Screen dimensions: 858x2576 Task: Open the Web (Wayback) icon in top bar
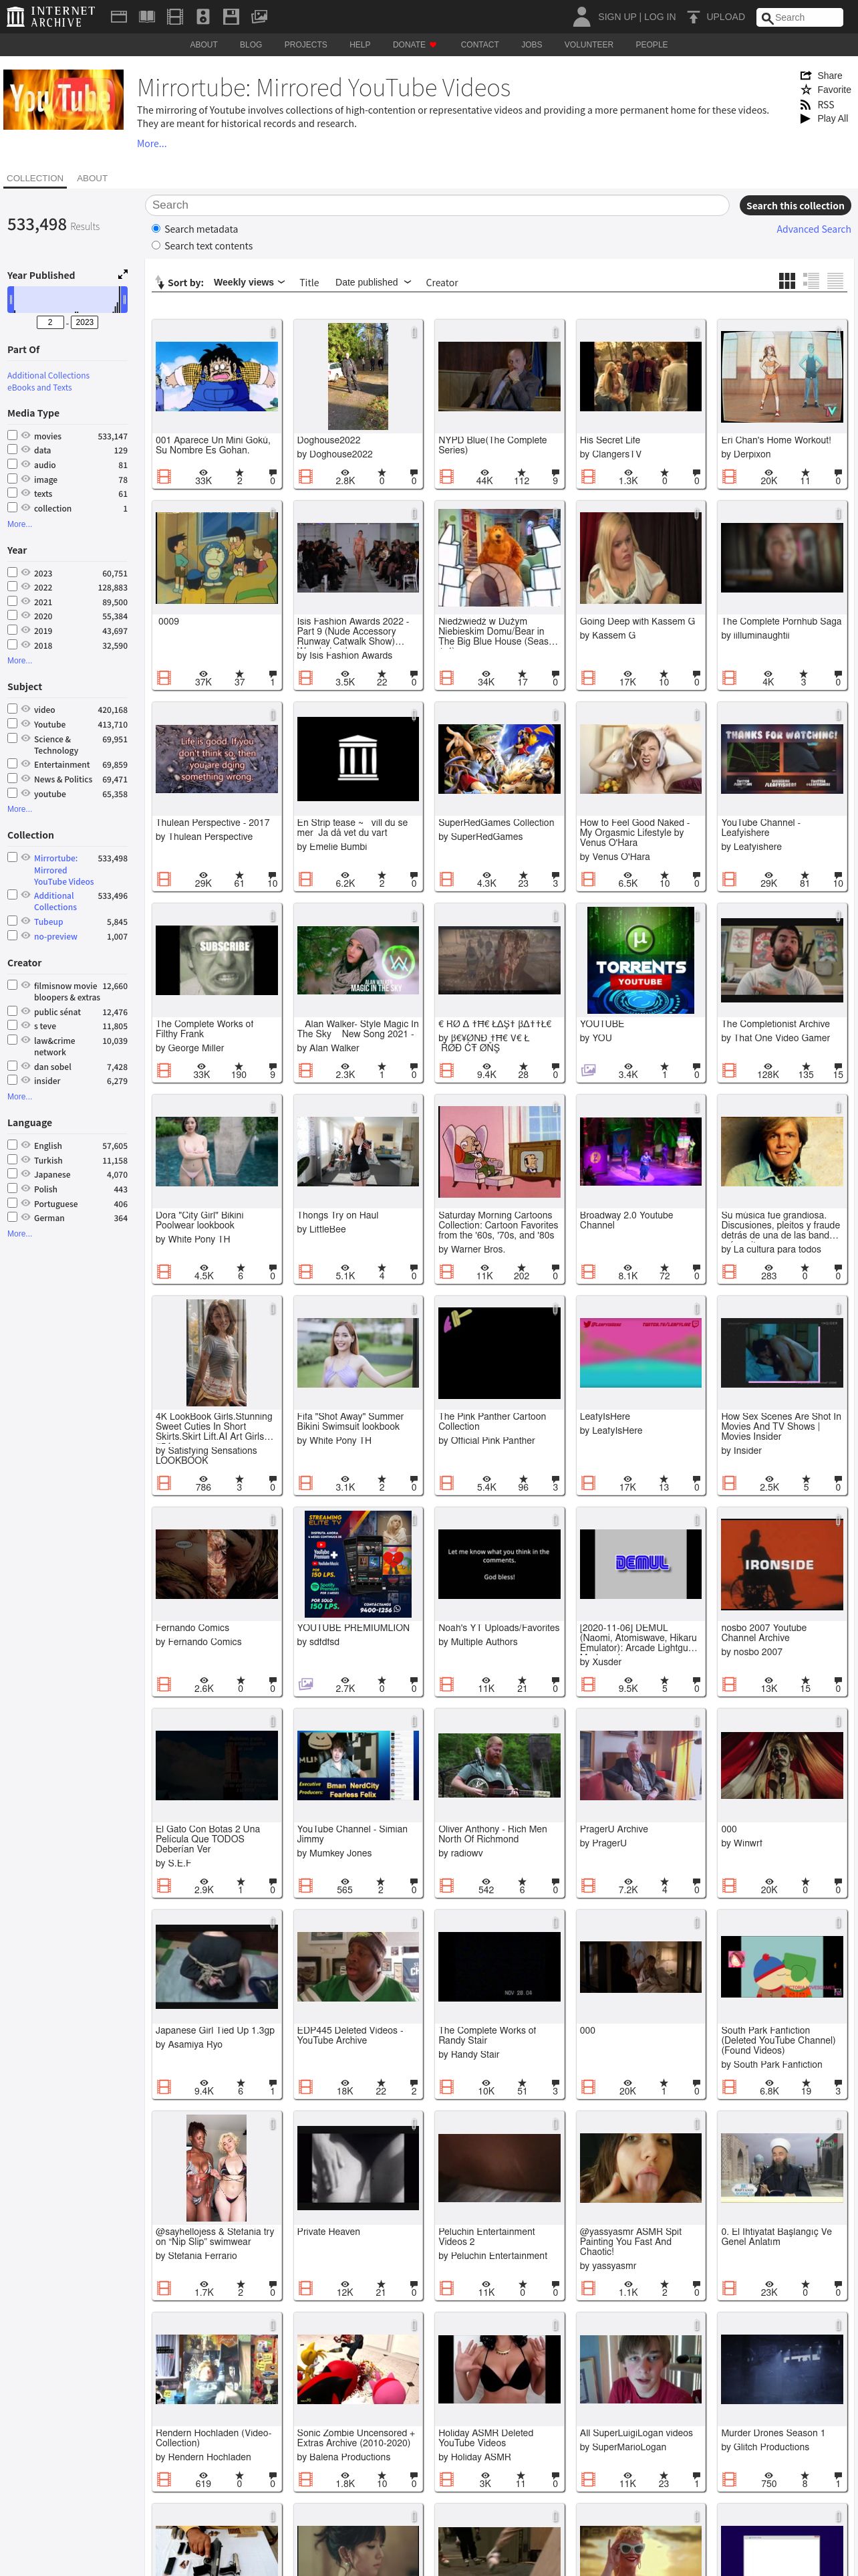click(x=118, y=16)
